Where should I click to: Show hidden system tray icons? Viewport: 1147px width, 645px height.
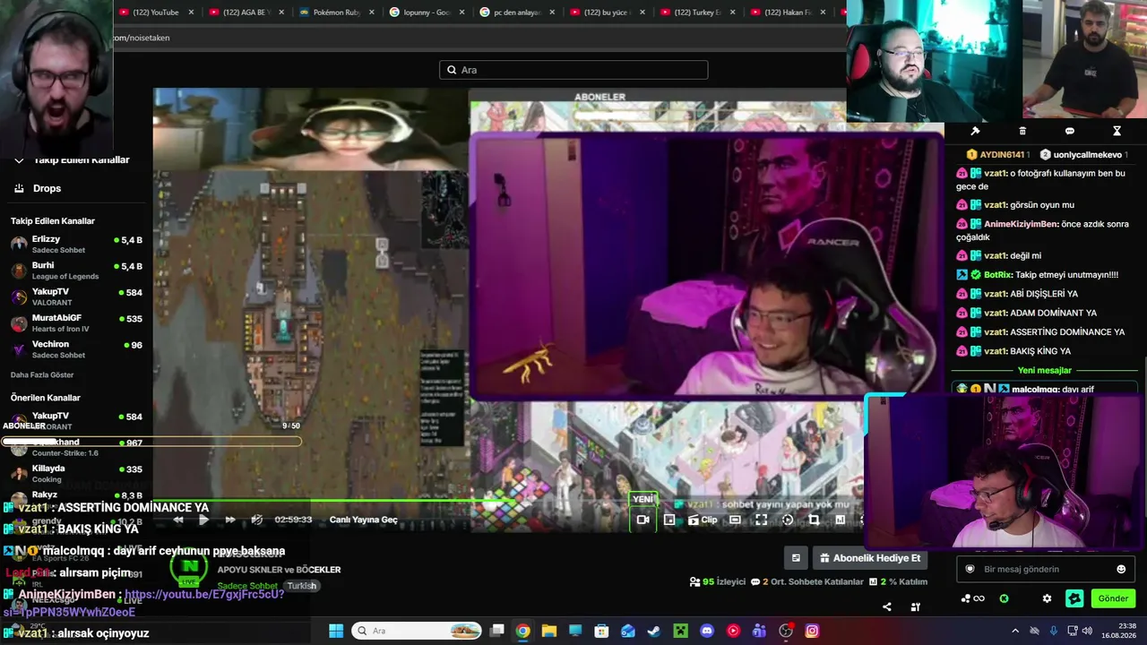coord(1015,631)
